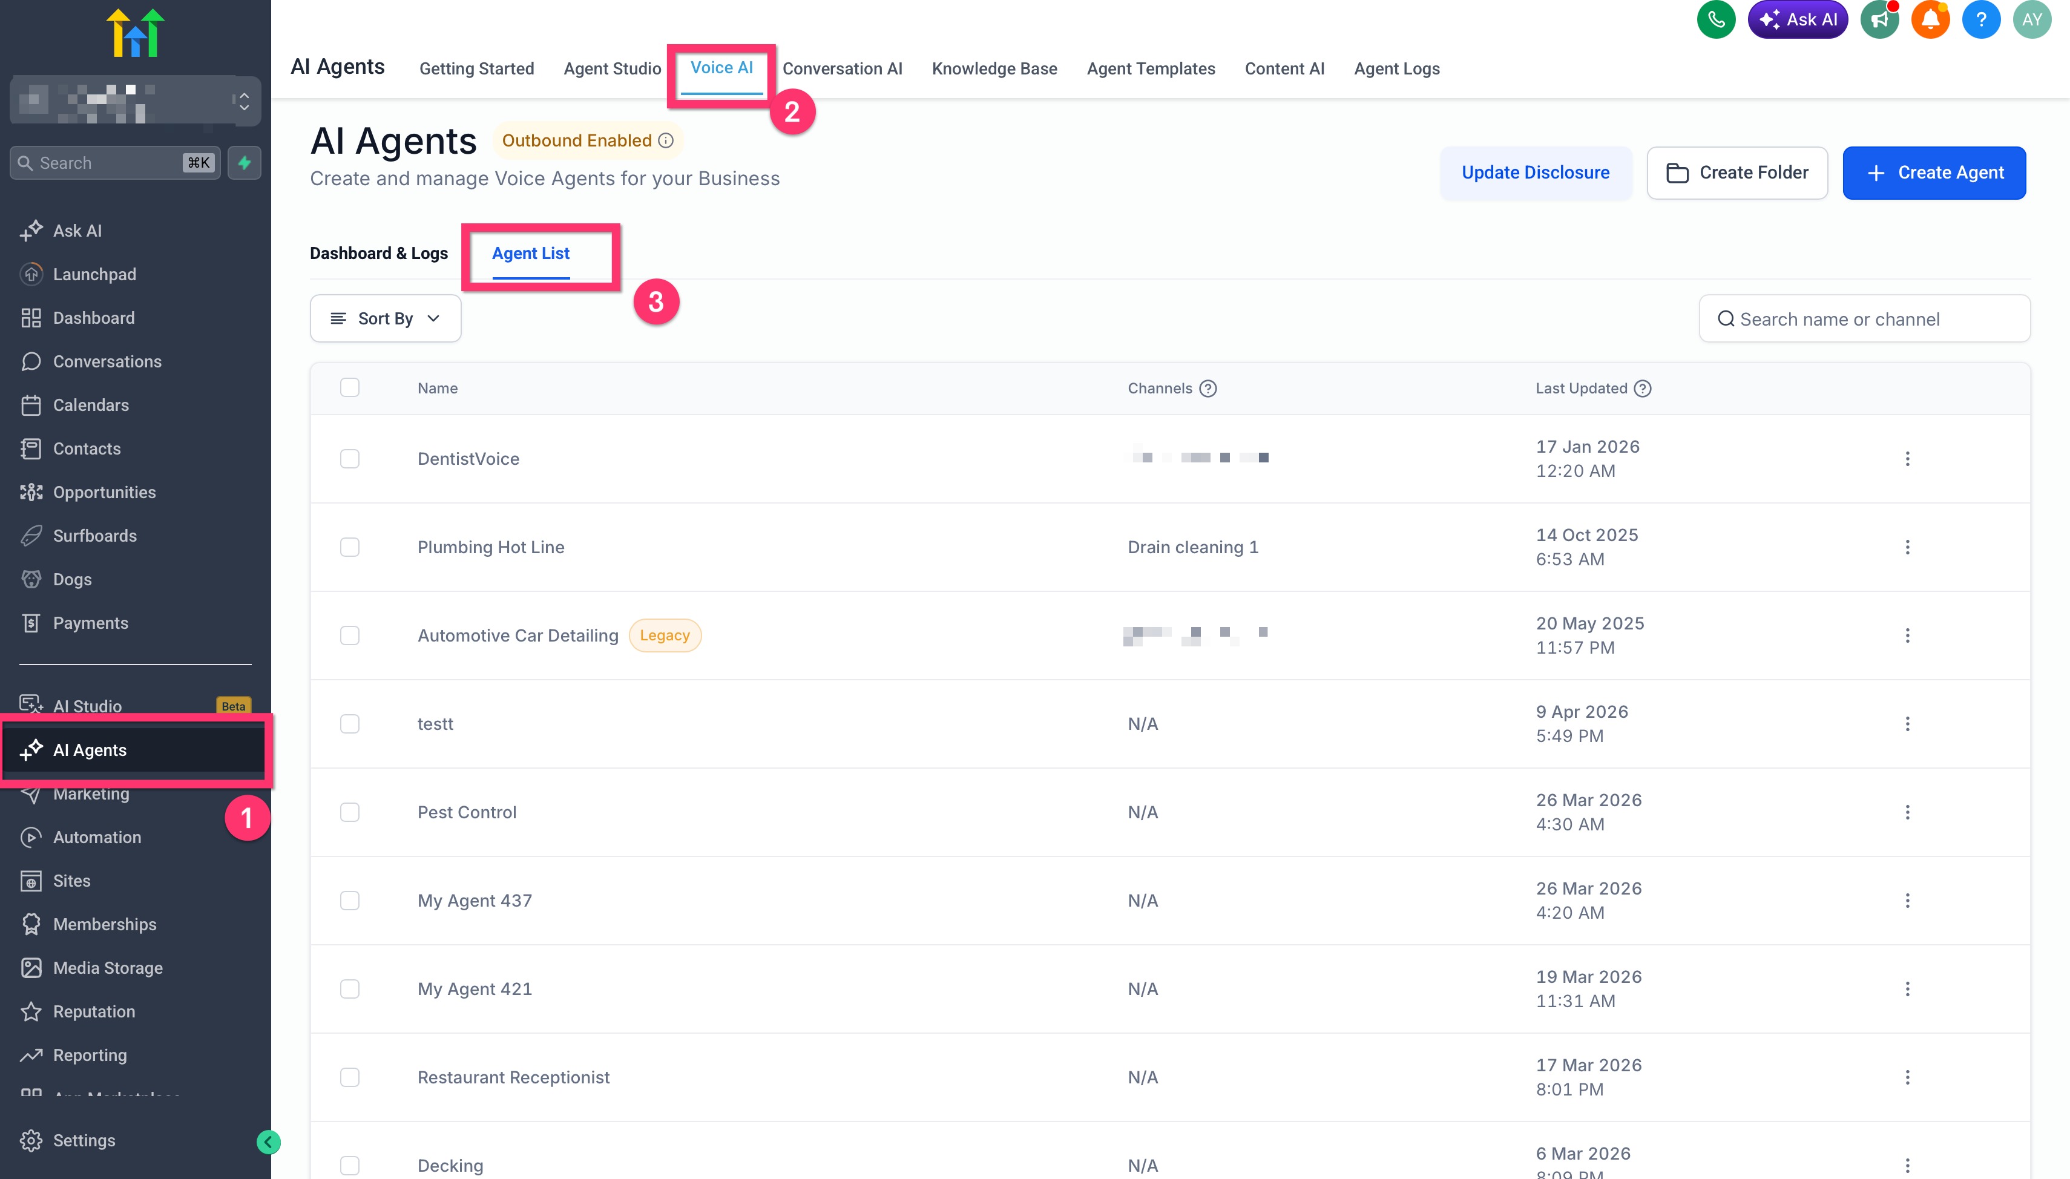The width and height of the screenshot is (2070, 1179).
Task: Click the green lightning quick-actions icon
Action: [245, 163]
